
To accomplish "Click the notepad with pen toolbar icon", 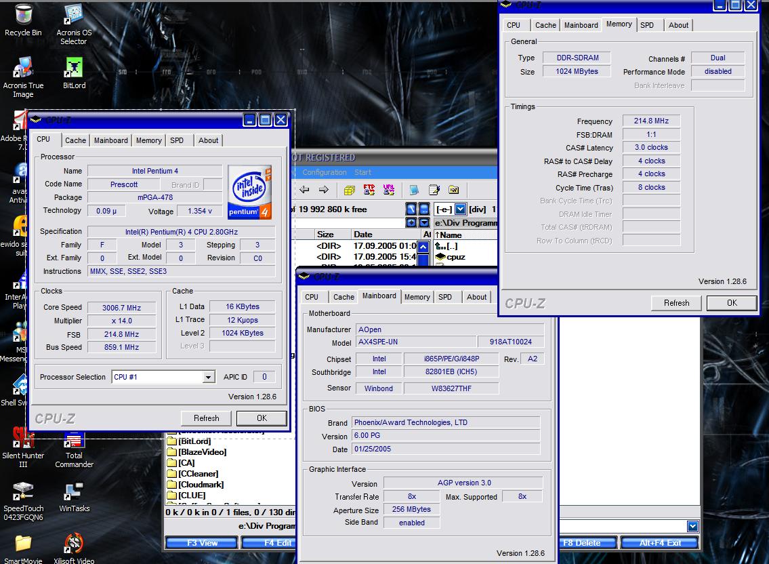I will (x=434, y=190).
